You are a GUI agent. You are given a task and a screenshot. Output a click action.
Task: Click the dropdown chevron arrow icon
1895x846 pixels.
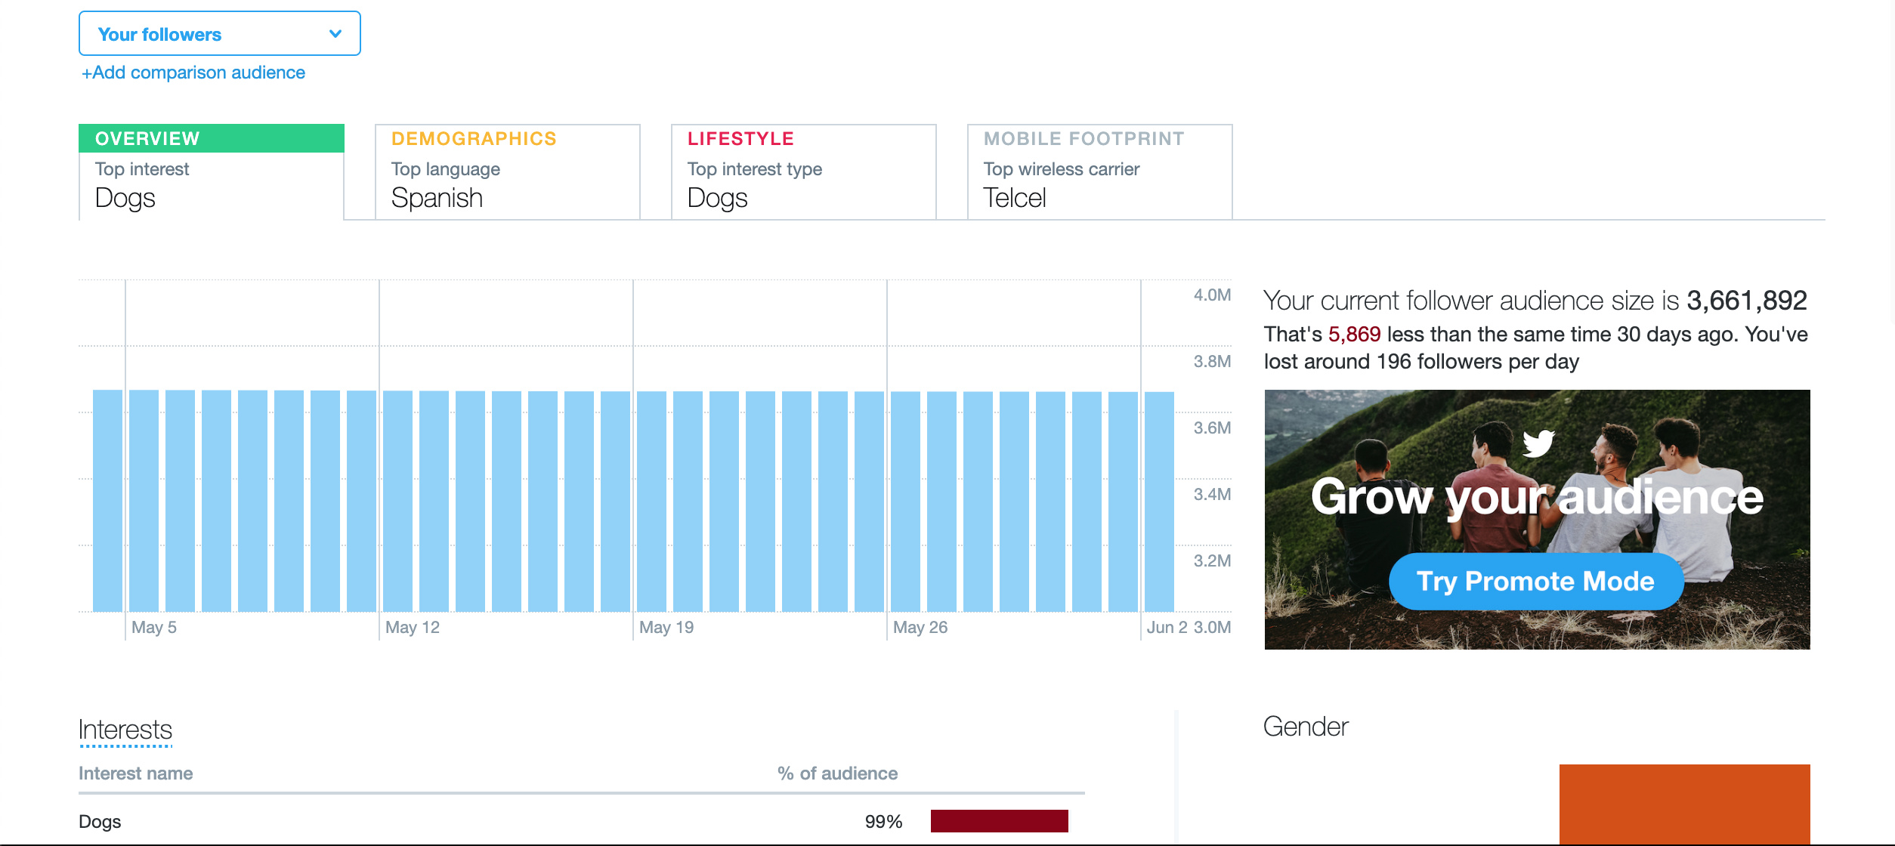pyautogui.click(x=335, y=34)
